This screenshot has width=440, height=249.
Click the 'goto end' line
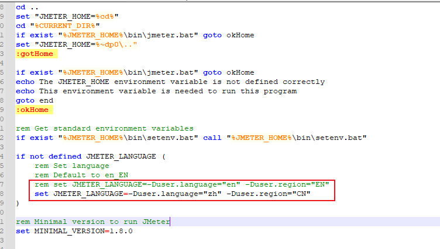[x=35, y=100]
